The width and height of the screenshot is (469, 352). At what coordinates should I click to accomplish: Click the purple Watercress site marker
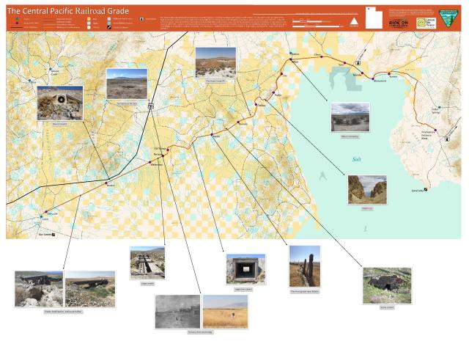149,163
